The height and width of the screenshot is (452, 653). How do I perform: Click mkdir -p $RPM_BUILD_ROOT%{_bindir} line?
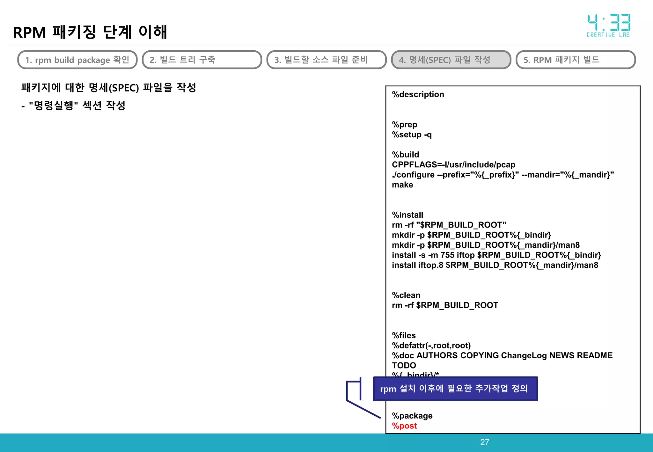pos(472,235)
